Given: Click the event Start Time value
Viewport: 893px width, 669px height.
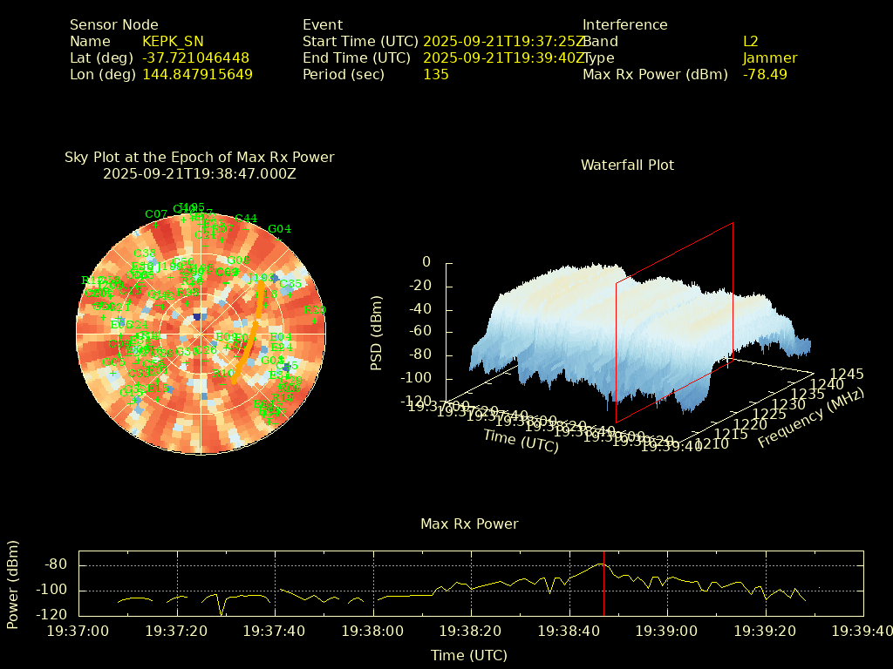Looking at the screenshot, I should (502, 42).
